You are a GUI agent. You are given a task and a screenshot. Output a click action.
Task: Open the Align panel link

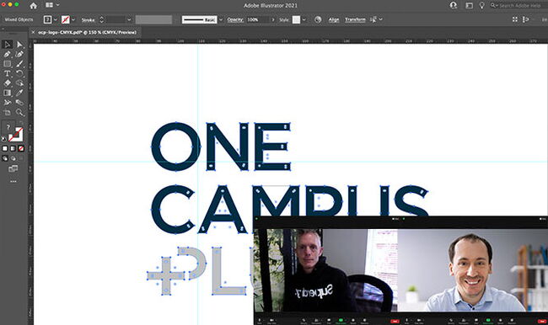[x=334, y=19]
